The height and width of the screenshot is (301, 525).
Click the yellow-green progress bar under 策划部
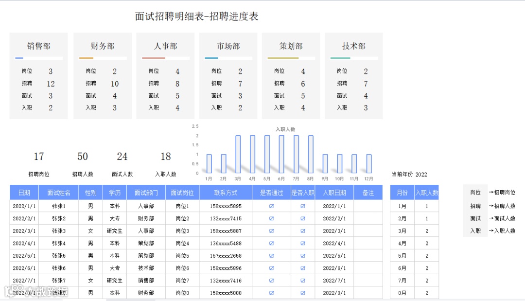pos(283,58)
